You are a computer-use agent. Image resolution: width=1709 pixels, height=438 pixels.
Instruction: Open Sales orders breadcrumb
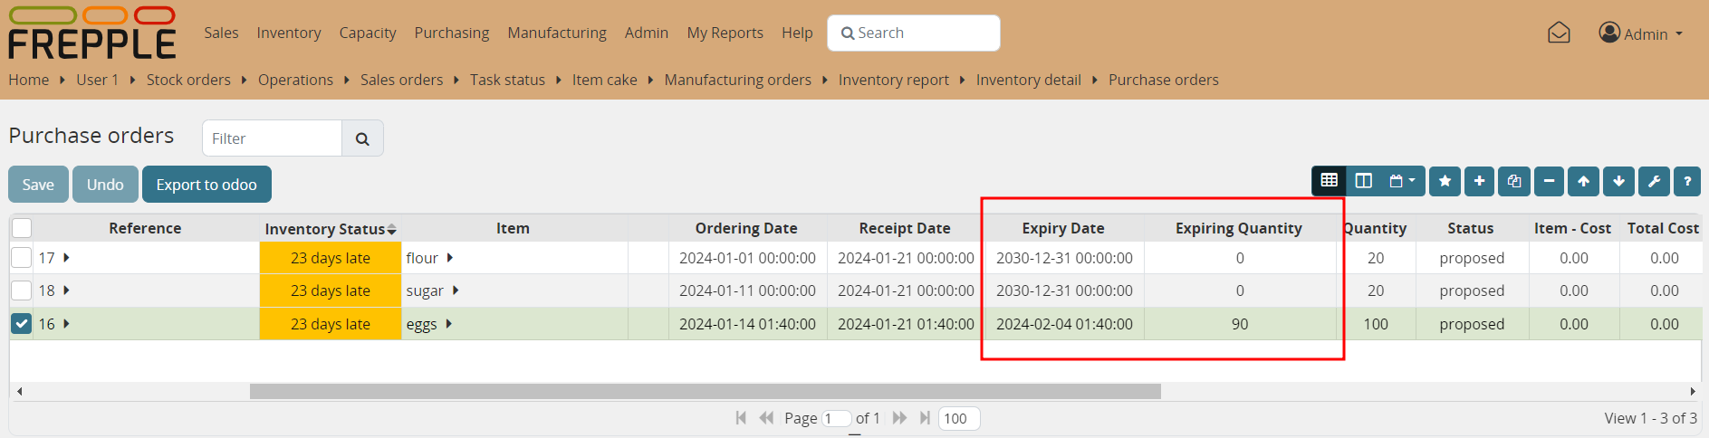click(401, 80)
